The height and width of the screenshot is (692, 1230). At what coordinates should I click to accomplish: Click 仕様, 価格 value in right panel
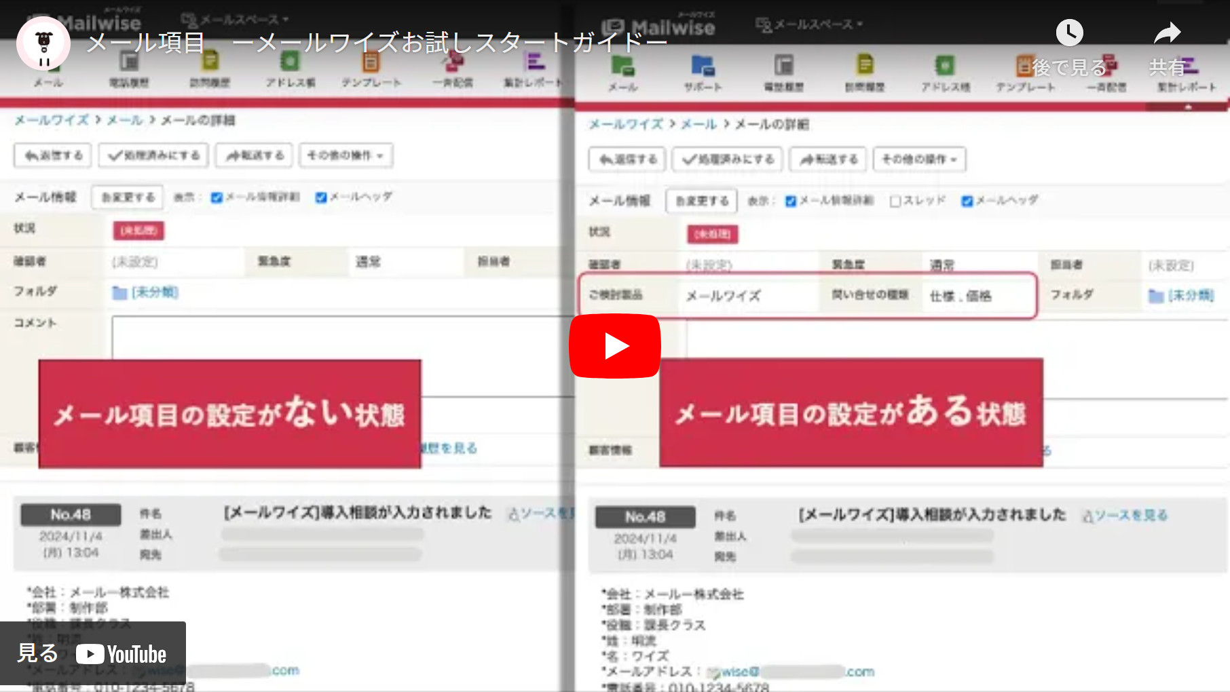coord(960,296)
